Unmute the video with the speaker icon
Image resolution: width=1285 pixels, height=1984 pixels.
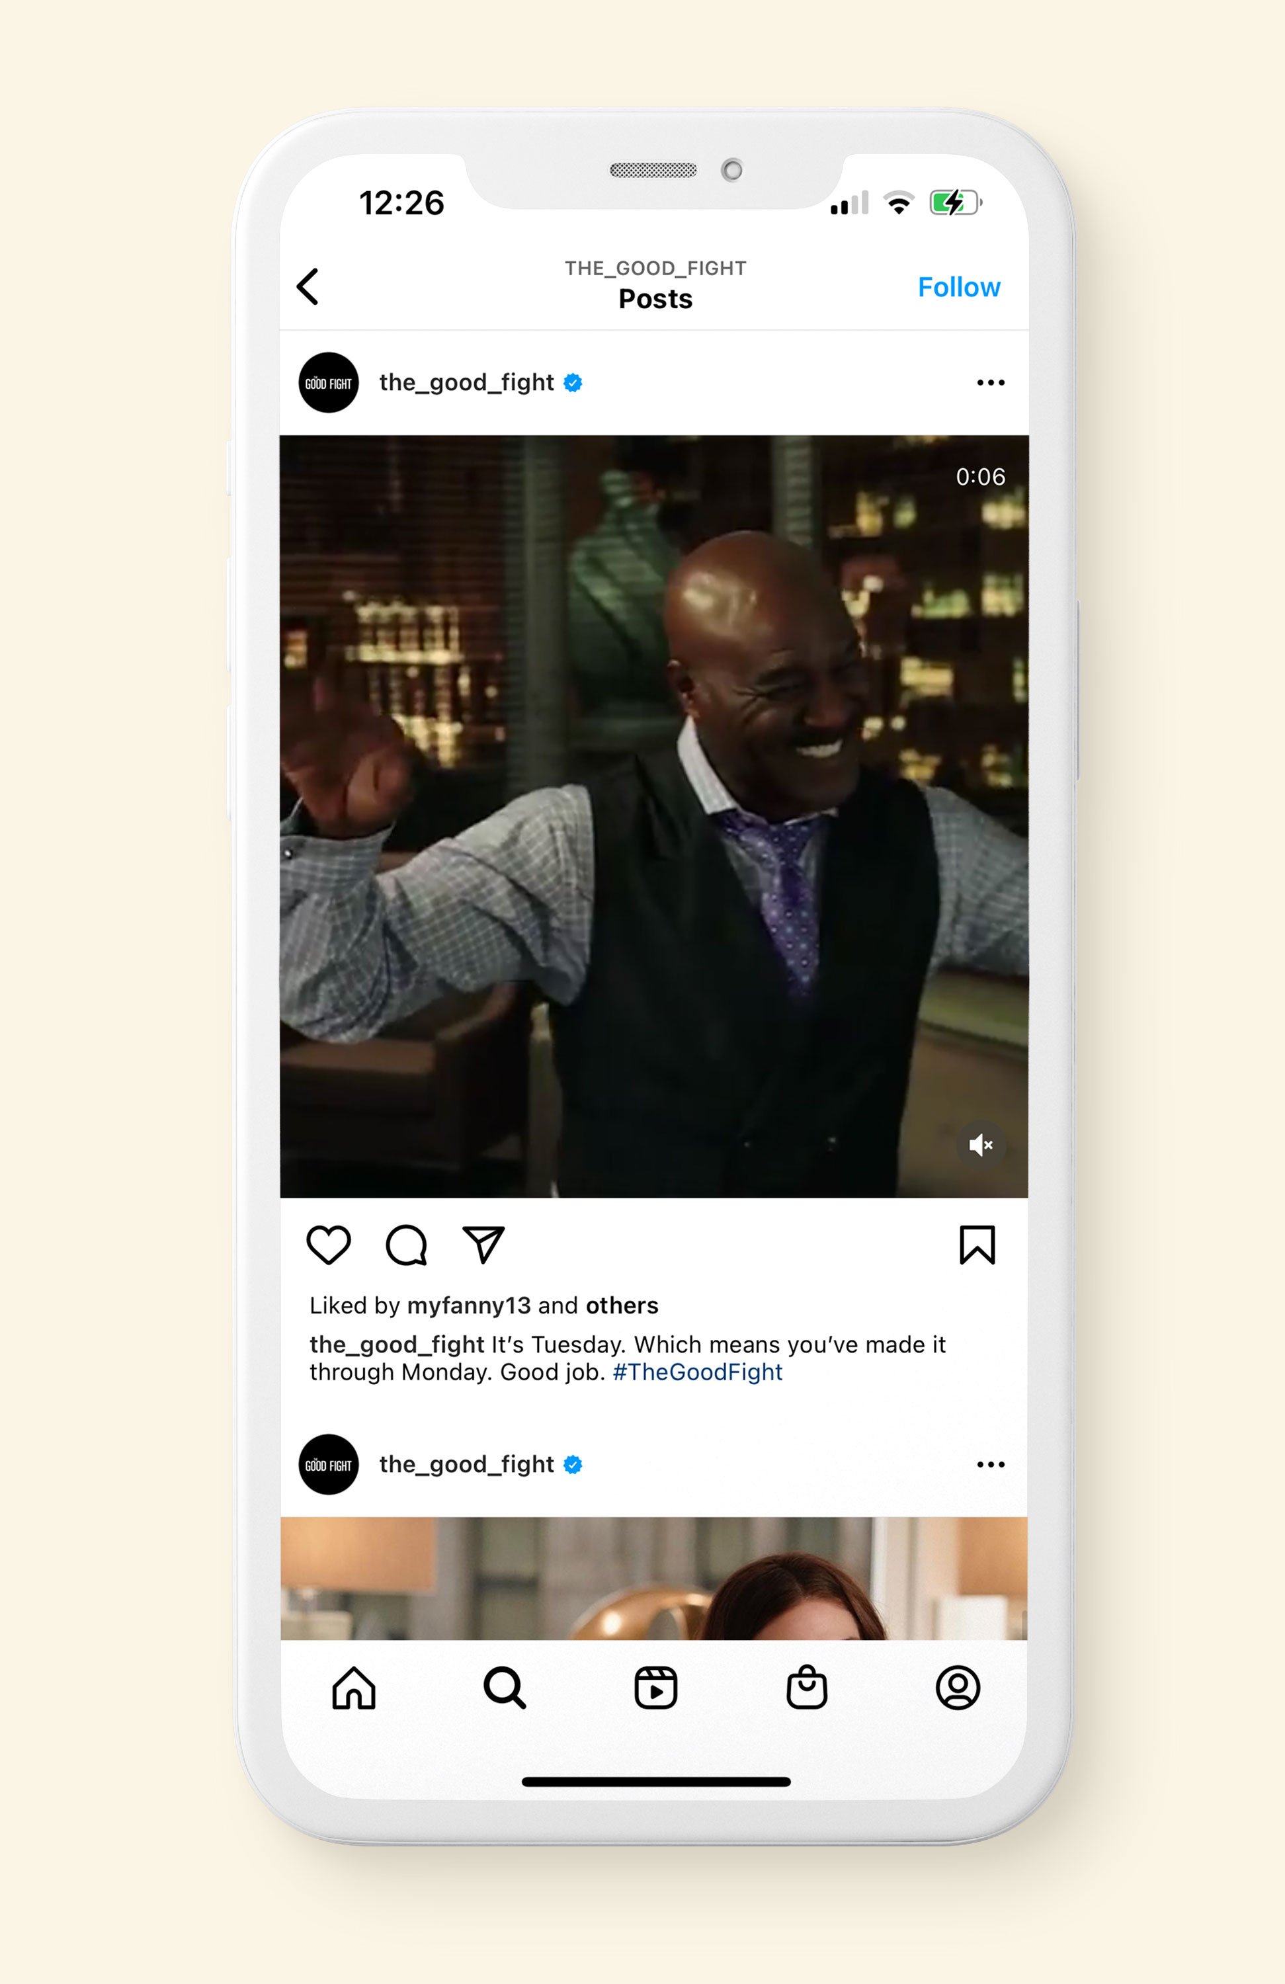981,1145
